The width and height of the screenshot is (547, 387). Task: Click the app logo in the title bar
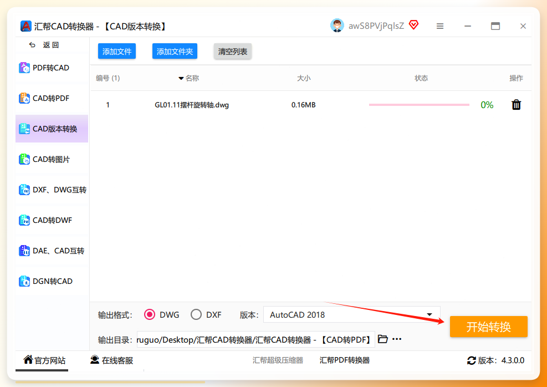pyautogui.click(x=26, y=26)
